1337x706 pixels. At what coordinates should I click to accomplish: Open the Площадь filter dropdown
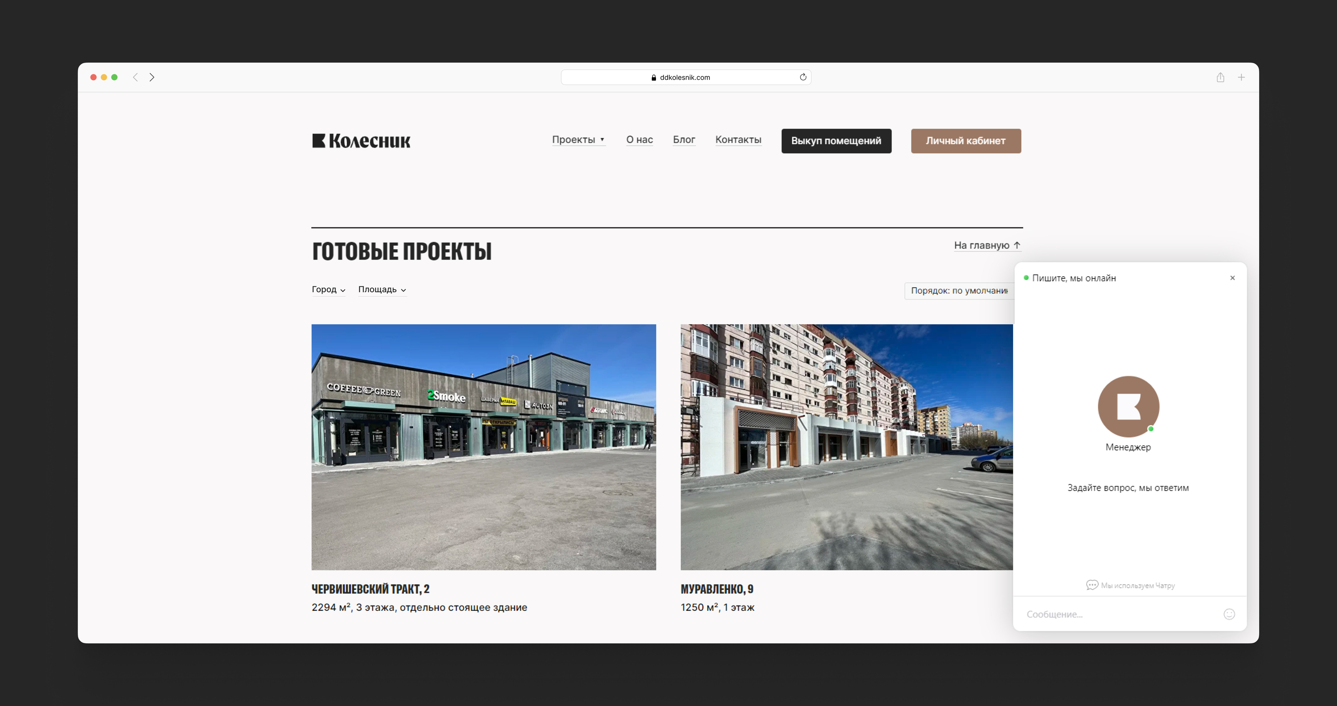tap(382, 289)
